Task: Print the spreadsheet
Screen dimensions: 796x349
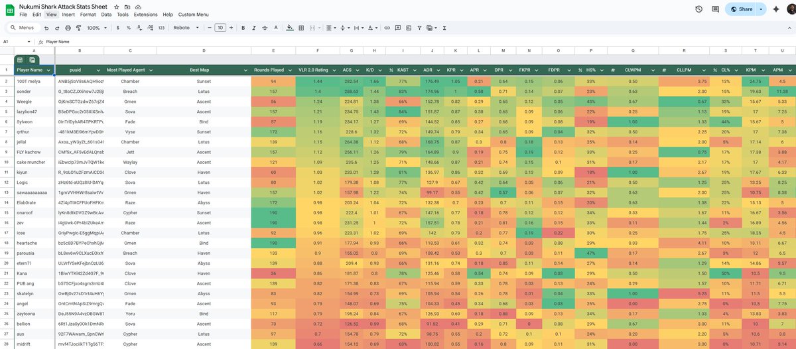Action: 68,28
